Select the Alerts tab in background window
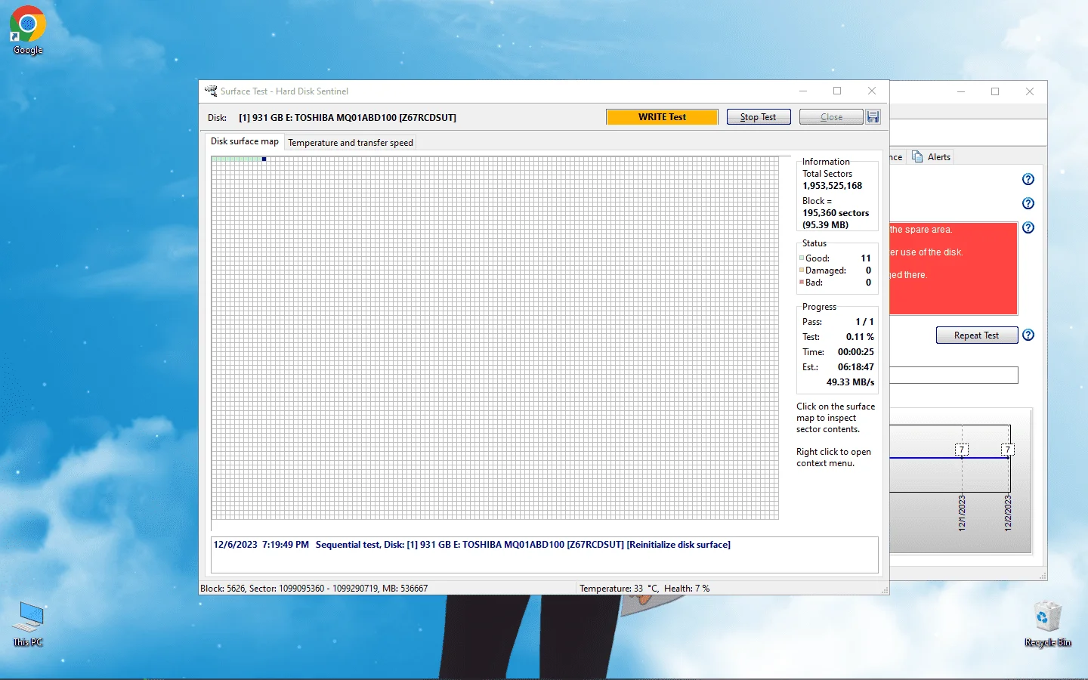Screen dimensions: 1088x680 tap(932, 156)
